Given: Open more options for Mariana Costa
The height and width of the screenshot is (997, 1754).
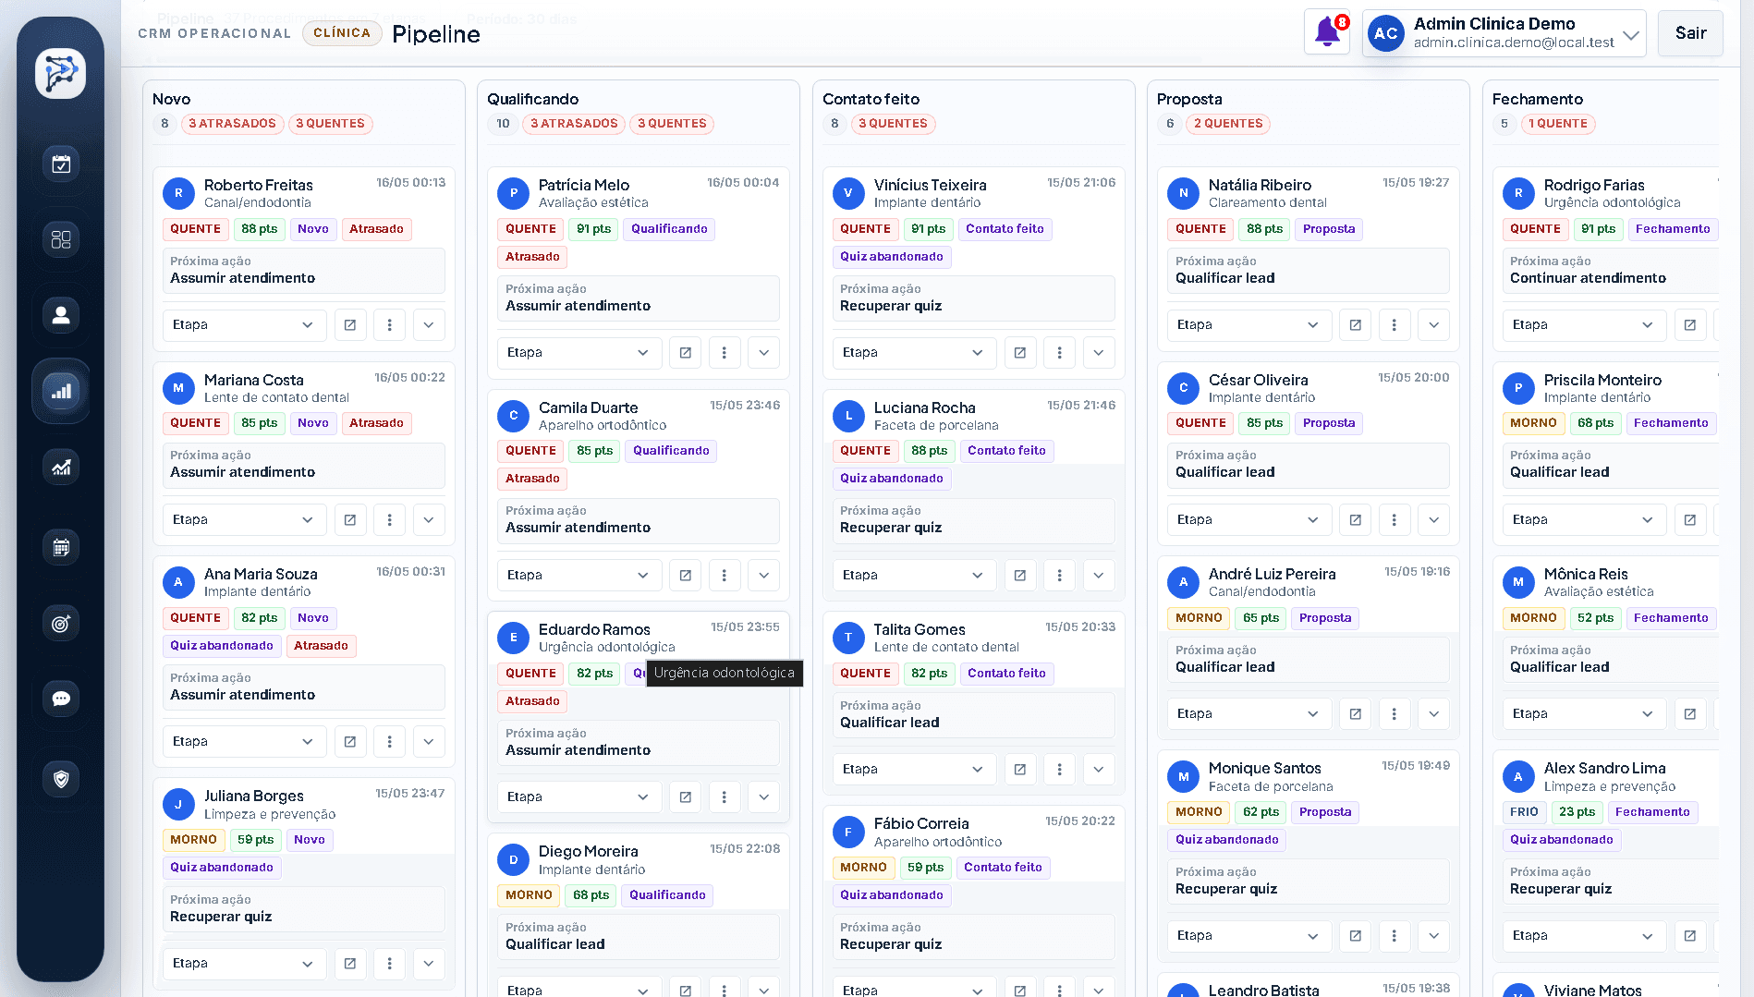Looking at the screenshot, I should click(x=390, y=520).
